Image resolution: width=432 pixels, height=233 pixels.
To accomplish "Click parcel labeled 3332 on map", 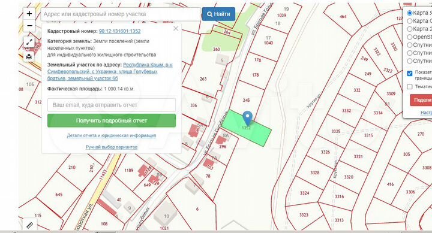I will pyautogui.click(x=347, y=111).
